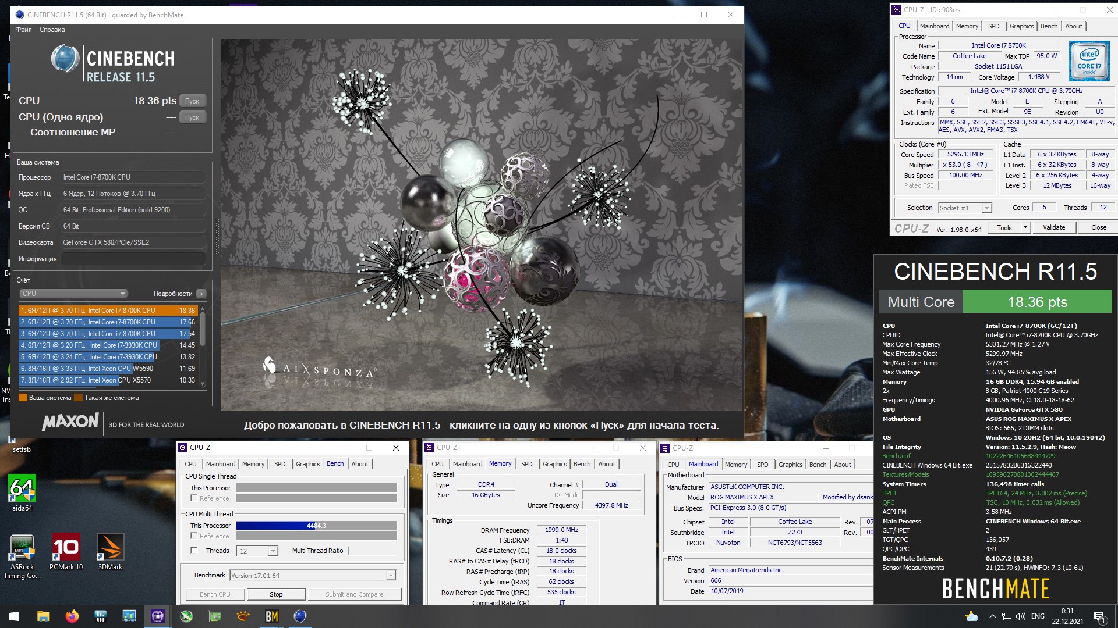The width and height of the screenshot is (1118, 628).
Task: Open the ASRock Timing Configurator desktop icon
Action: 22,557
